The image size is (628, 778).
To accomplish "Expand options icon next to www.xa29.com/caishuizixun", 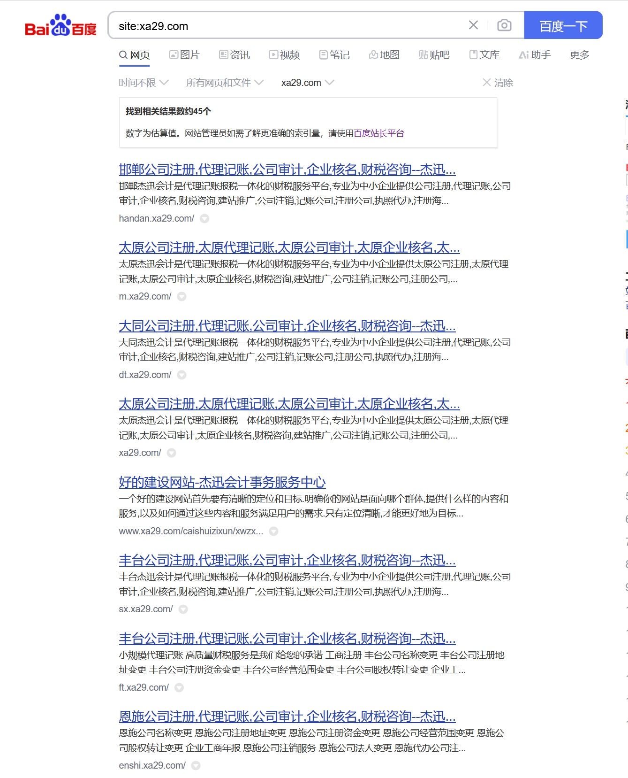I will tap(274, 531).
